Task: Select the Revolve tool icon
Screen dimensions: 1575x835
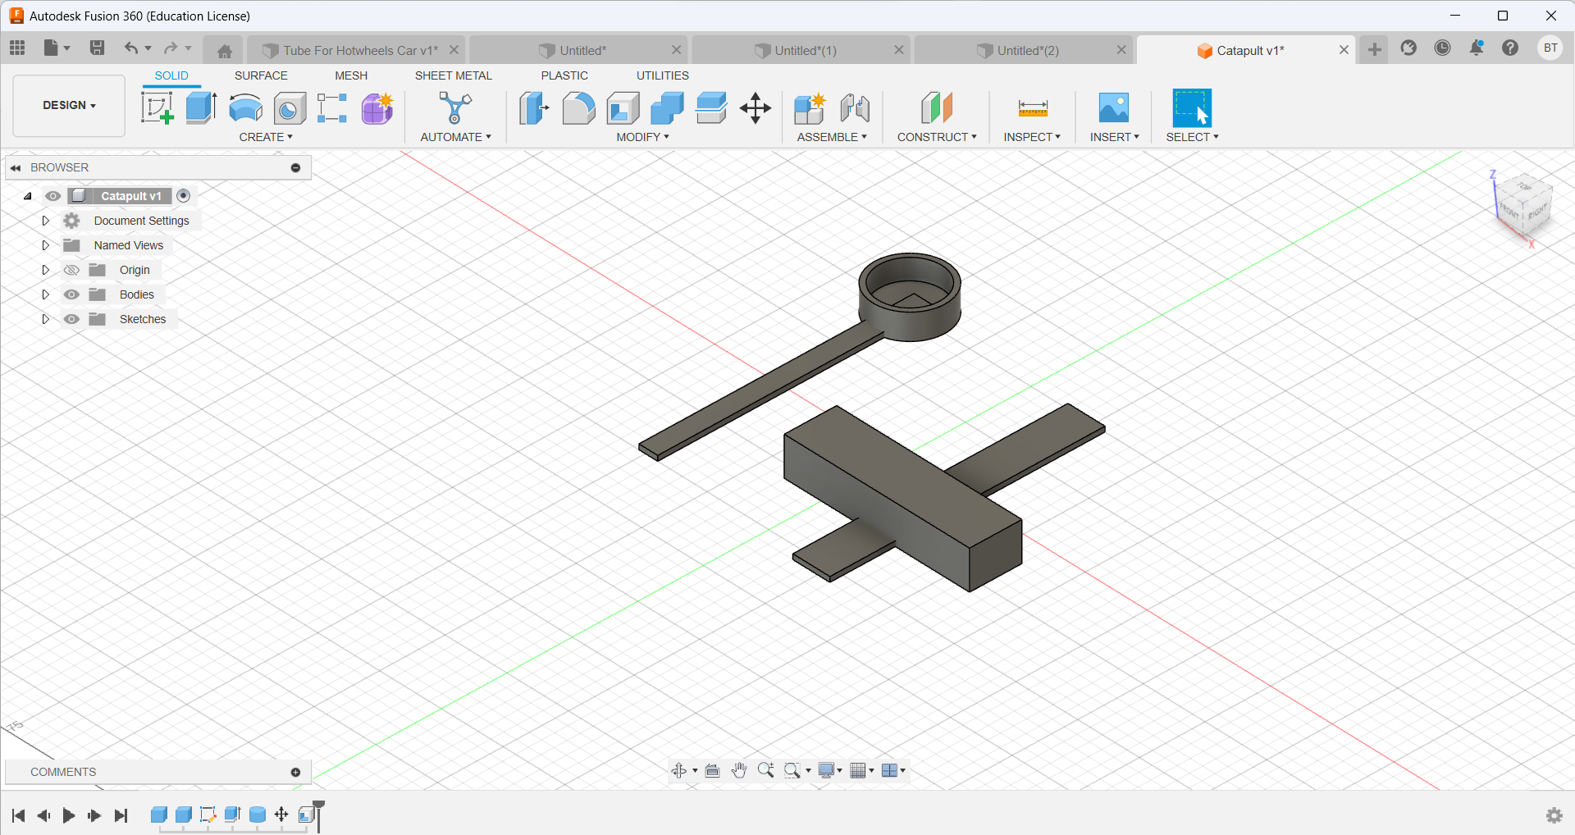Action: click(245, 107)
